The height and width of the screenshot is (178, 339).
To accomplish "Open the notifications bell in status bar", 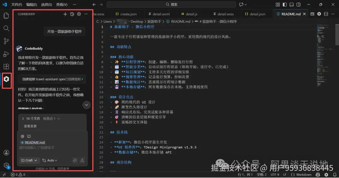I will tap(335, 175).
